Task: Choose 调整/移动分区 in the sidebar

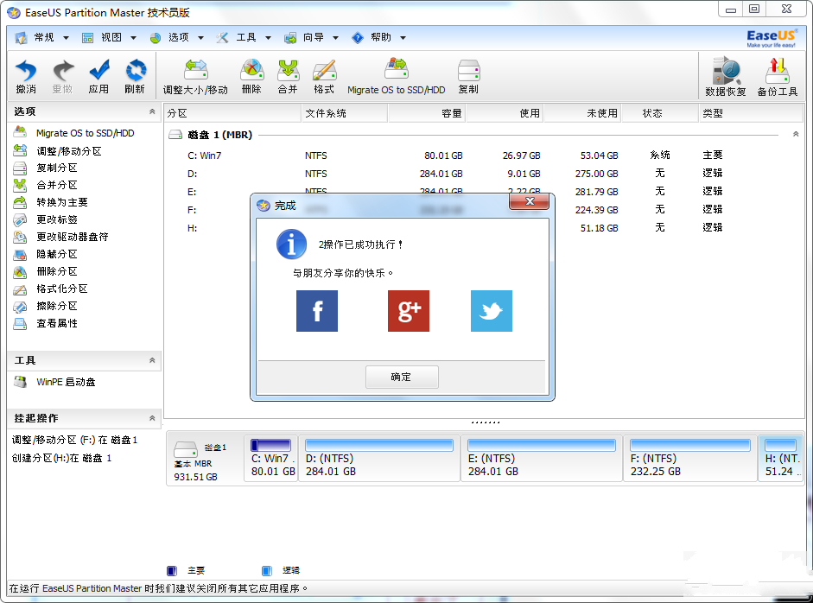Action: coord(58,151)
